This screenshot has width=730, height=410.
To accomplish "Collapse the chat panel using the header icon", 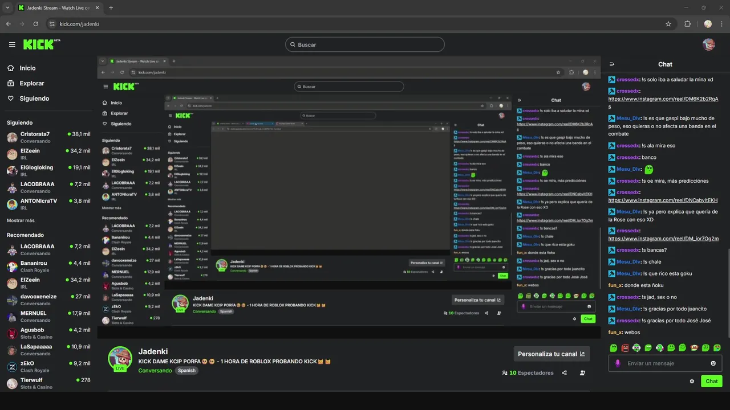I will 612,64.
